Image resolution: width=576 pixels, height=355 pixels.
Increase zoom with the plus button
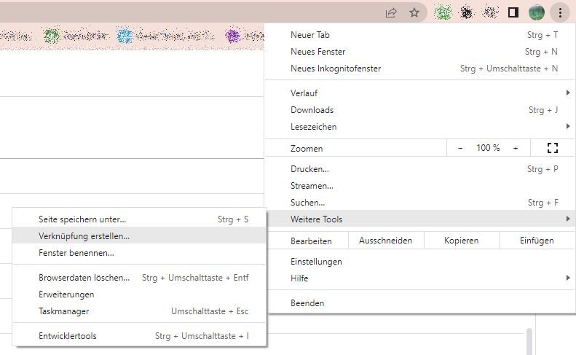(x=516, y=148)
